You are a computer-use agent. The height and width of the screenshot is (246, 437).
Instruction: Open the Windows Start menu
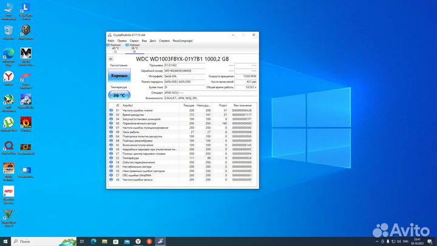[5, 241]
